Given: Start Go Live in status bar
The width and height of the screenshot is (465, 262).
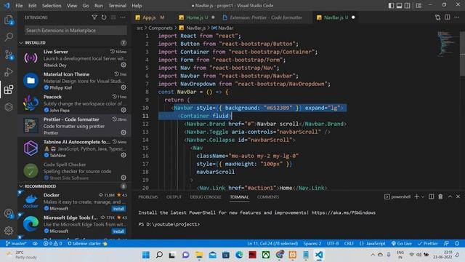Looking at the screenshot, I should point(402,243).
